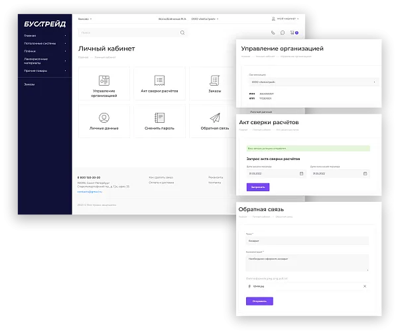Expand the Прочие товары sidebar item

[x=65, y=70]
